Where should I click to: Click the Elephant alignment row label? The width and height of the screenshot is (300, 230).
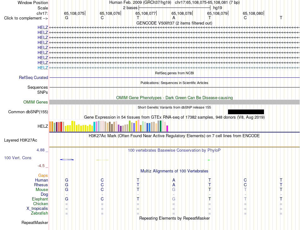coord(40,199)
